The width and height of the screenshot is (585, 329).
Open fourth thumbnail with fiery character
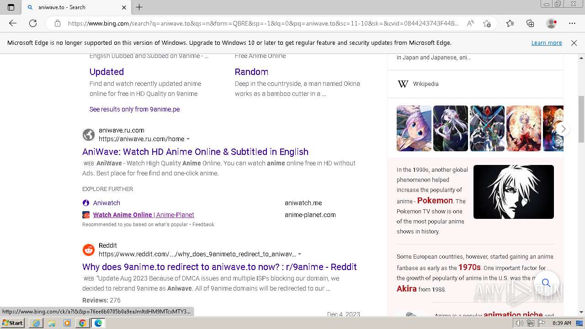[x=524, y=128]
